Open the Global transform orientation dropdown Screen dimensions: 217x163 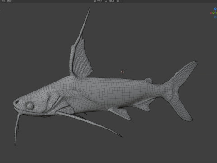tap(99, 1)
